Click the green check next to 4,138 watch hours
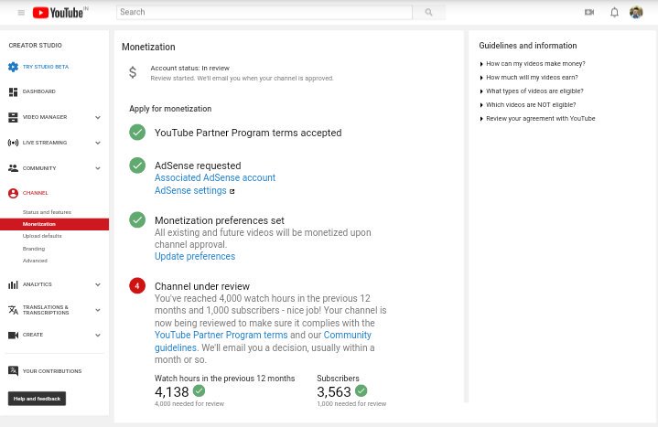Image resolution: width=658 pixels, height=427 pixels. pos(199,390)
